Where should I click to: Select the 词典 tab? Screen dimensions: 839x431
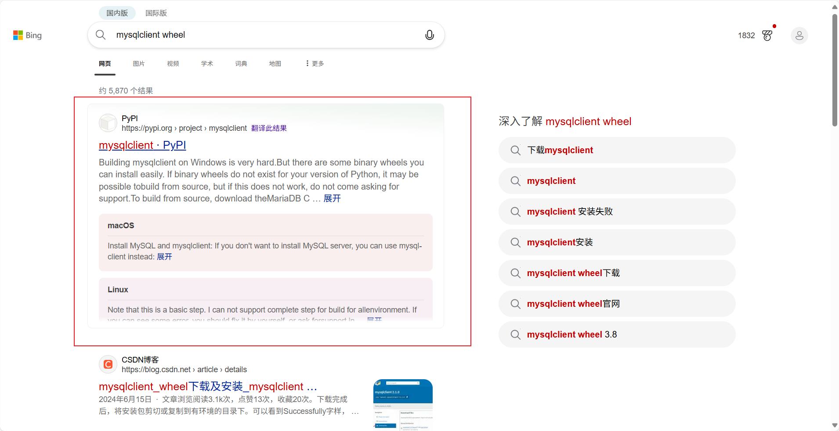[x=241, y=64]
